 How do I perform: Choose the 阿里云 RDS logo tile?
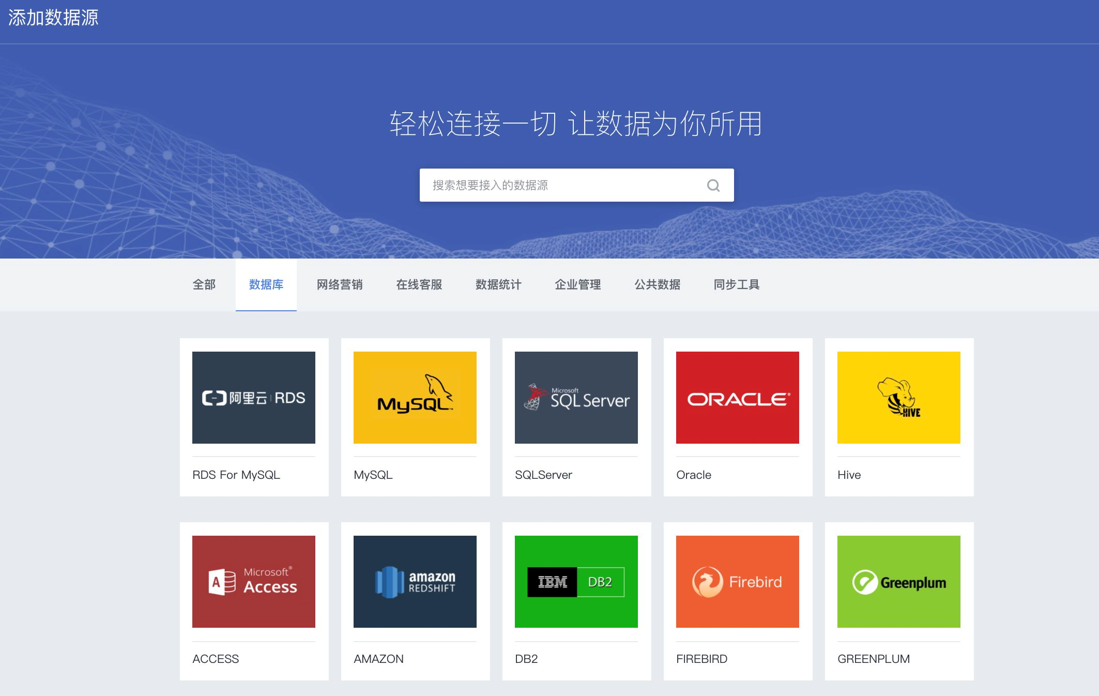(254, 398)
